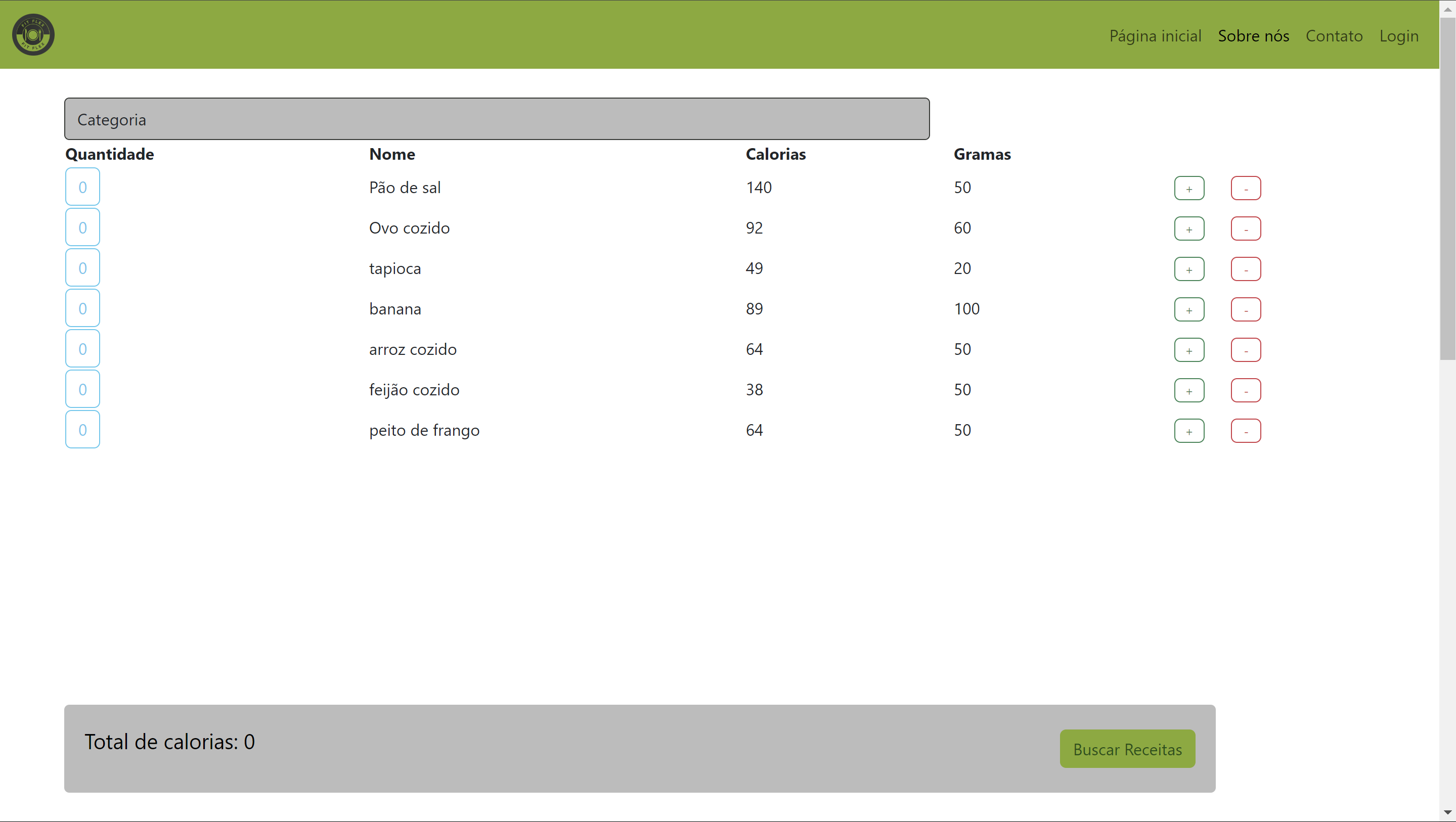Click the Login link
The width and height of the screenshot is (1456, 822).
click(x=1398, y=35)
